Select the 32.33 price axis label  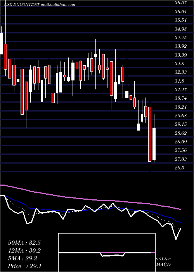[x=181, y=72]
